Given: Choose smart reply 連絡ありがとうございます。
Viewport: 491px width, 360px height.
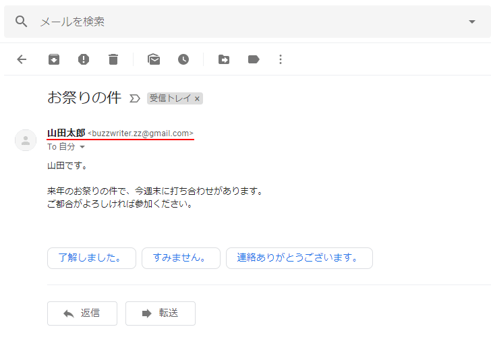Looking at the screenshot, I should pos(299,258).
